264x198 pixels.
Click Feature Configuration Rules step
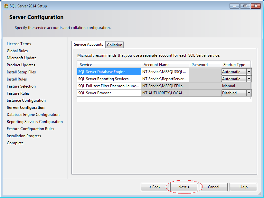(x=31, y=129)
